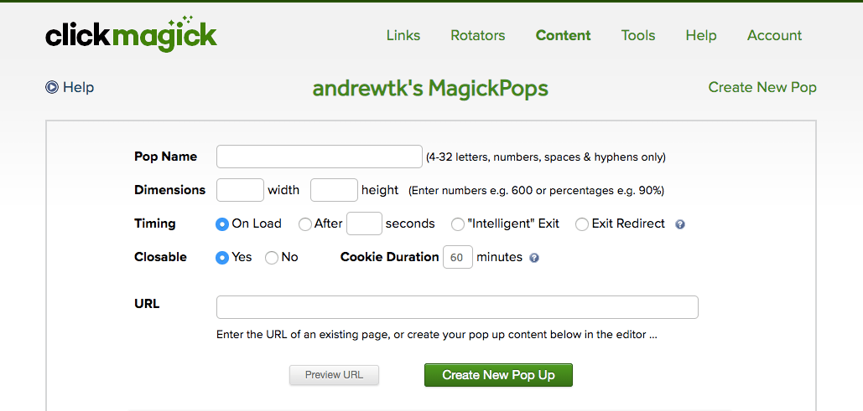Set Closable to No
The width and height of the screenshot is (863, 411).
[272, 258]
